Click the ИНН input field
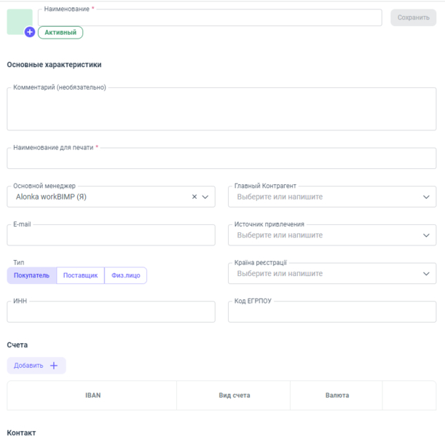 point(111,312)
